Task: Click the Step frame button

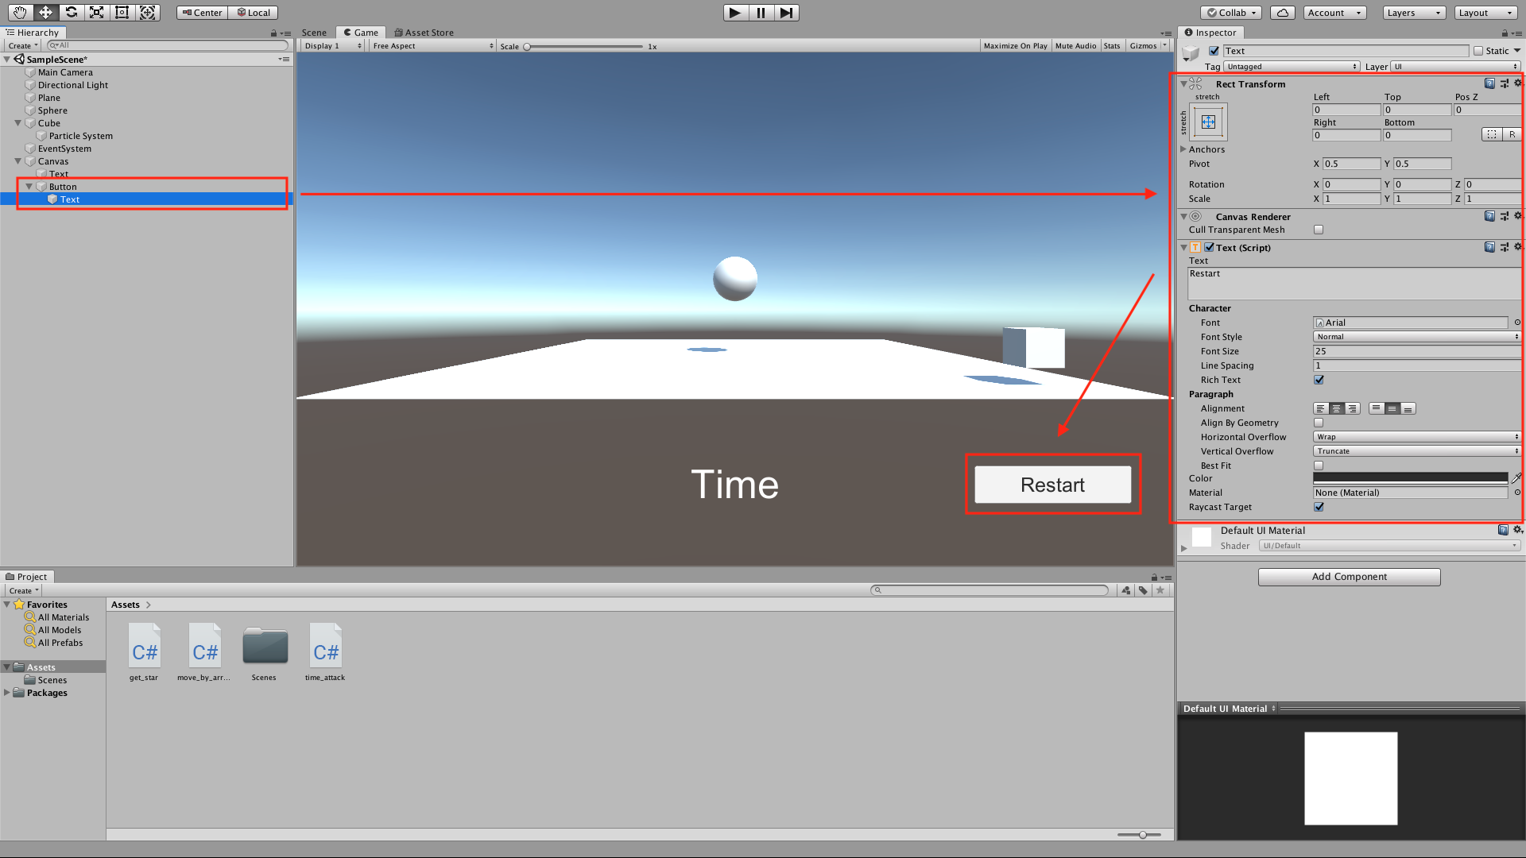Action: (x=786, y=13)
